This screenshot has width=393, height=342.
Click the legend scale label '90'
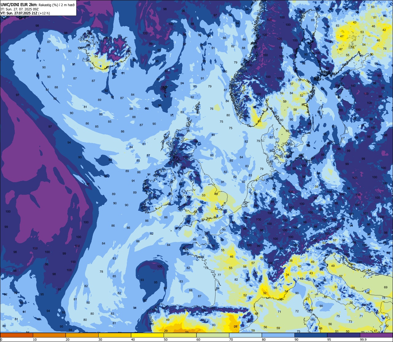[x=296, y=340]
